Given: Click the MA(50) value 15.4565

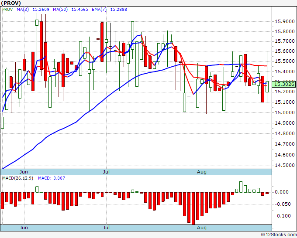Looking at the screenshot, I should pos(80,10).
